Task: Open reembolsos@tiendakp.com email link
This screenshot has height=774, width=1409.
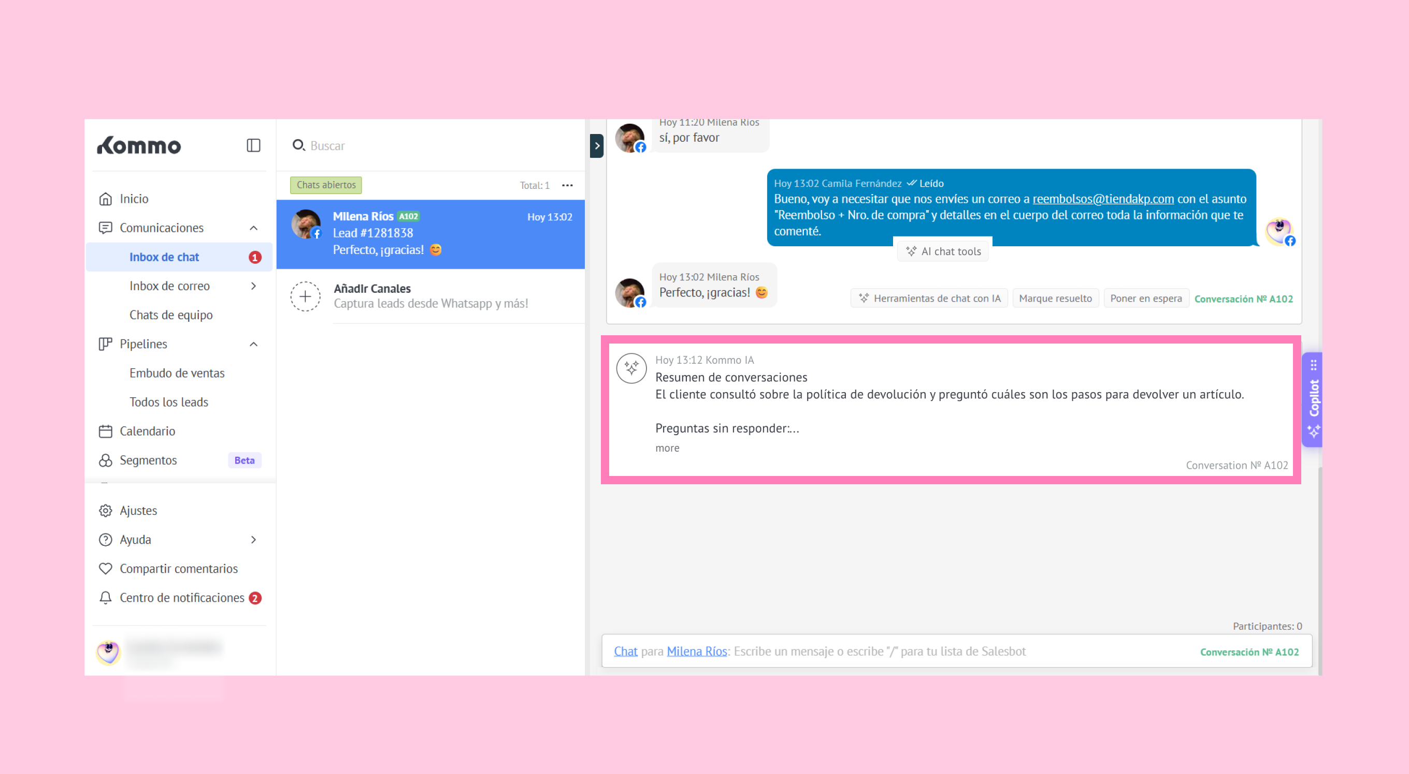Action: click(x=1103, y=199)
